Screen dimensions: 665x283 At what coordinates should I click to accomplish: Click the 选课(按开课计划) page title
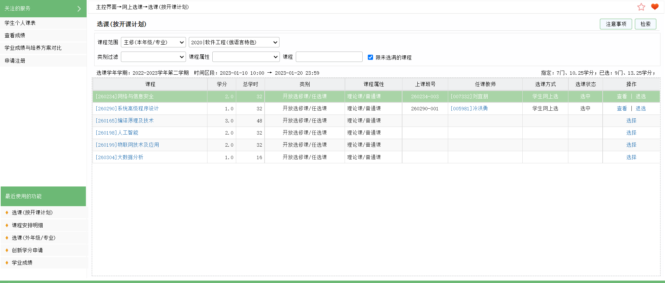[122, 24]
